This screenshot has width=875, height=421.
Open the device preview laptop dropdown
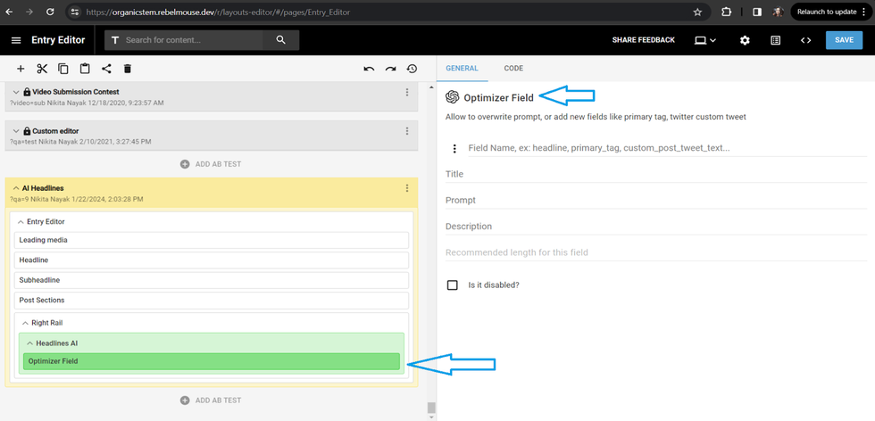pyautogui.click(x=704, y=40)
